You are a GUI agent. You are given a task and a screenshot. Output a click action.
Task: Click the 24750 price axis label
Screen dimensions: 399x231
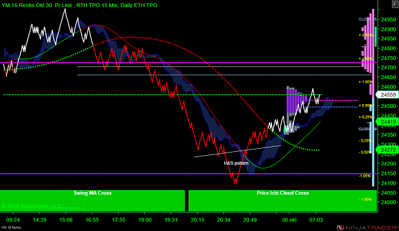[388, 58]
